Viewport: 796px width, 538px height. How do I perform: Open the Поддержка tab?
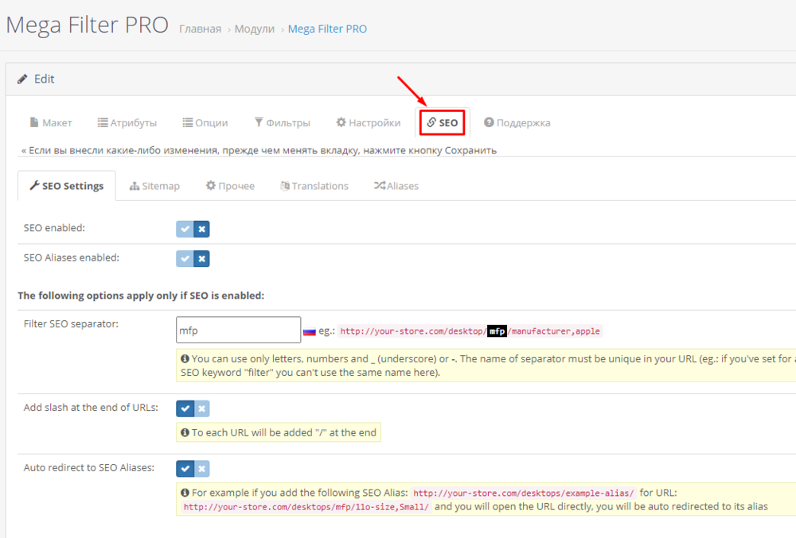click(x=517, y=122)
